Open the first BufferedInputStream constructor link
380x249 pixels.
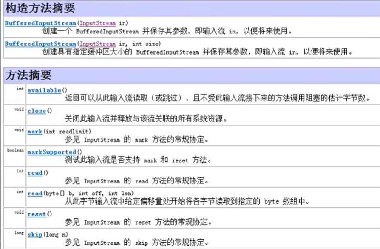pos(40,23)
